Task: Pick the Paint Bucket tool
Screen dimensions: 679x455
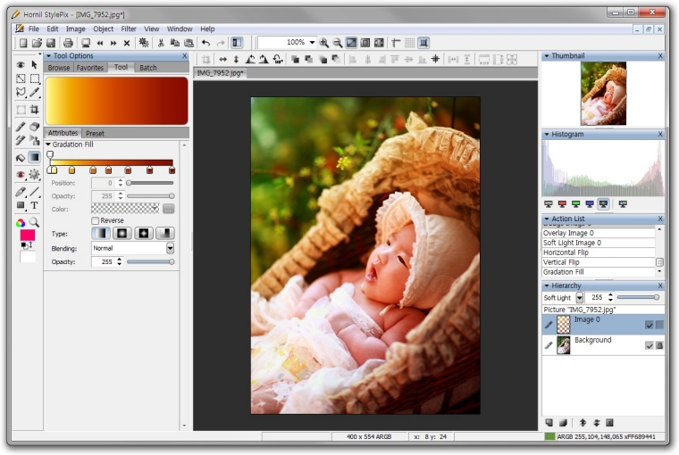Action: click(x=21, y=157)
